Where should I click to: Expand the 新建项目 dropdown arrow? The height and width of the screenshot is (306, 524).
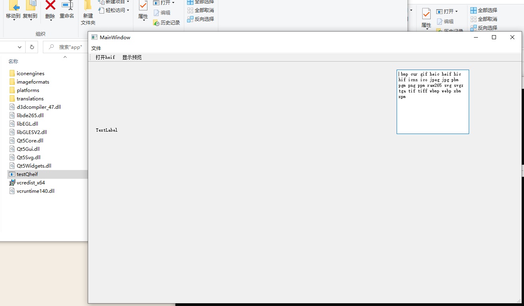coord(128,2)
